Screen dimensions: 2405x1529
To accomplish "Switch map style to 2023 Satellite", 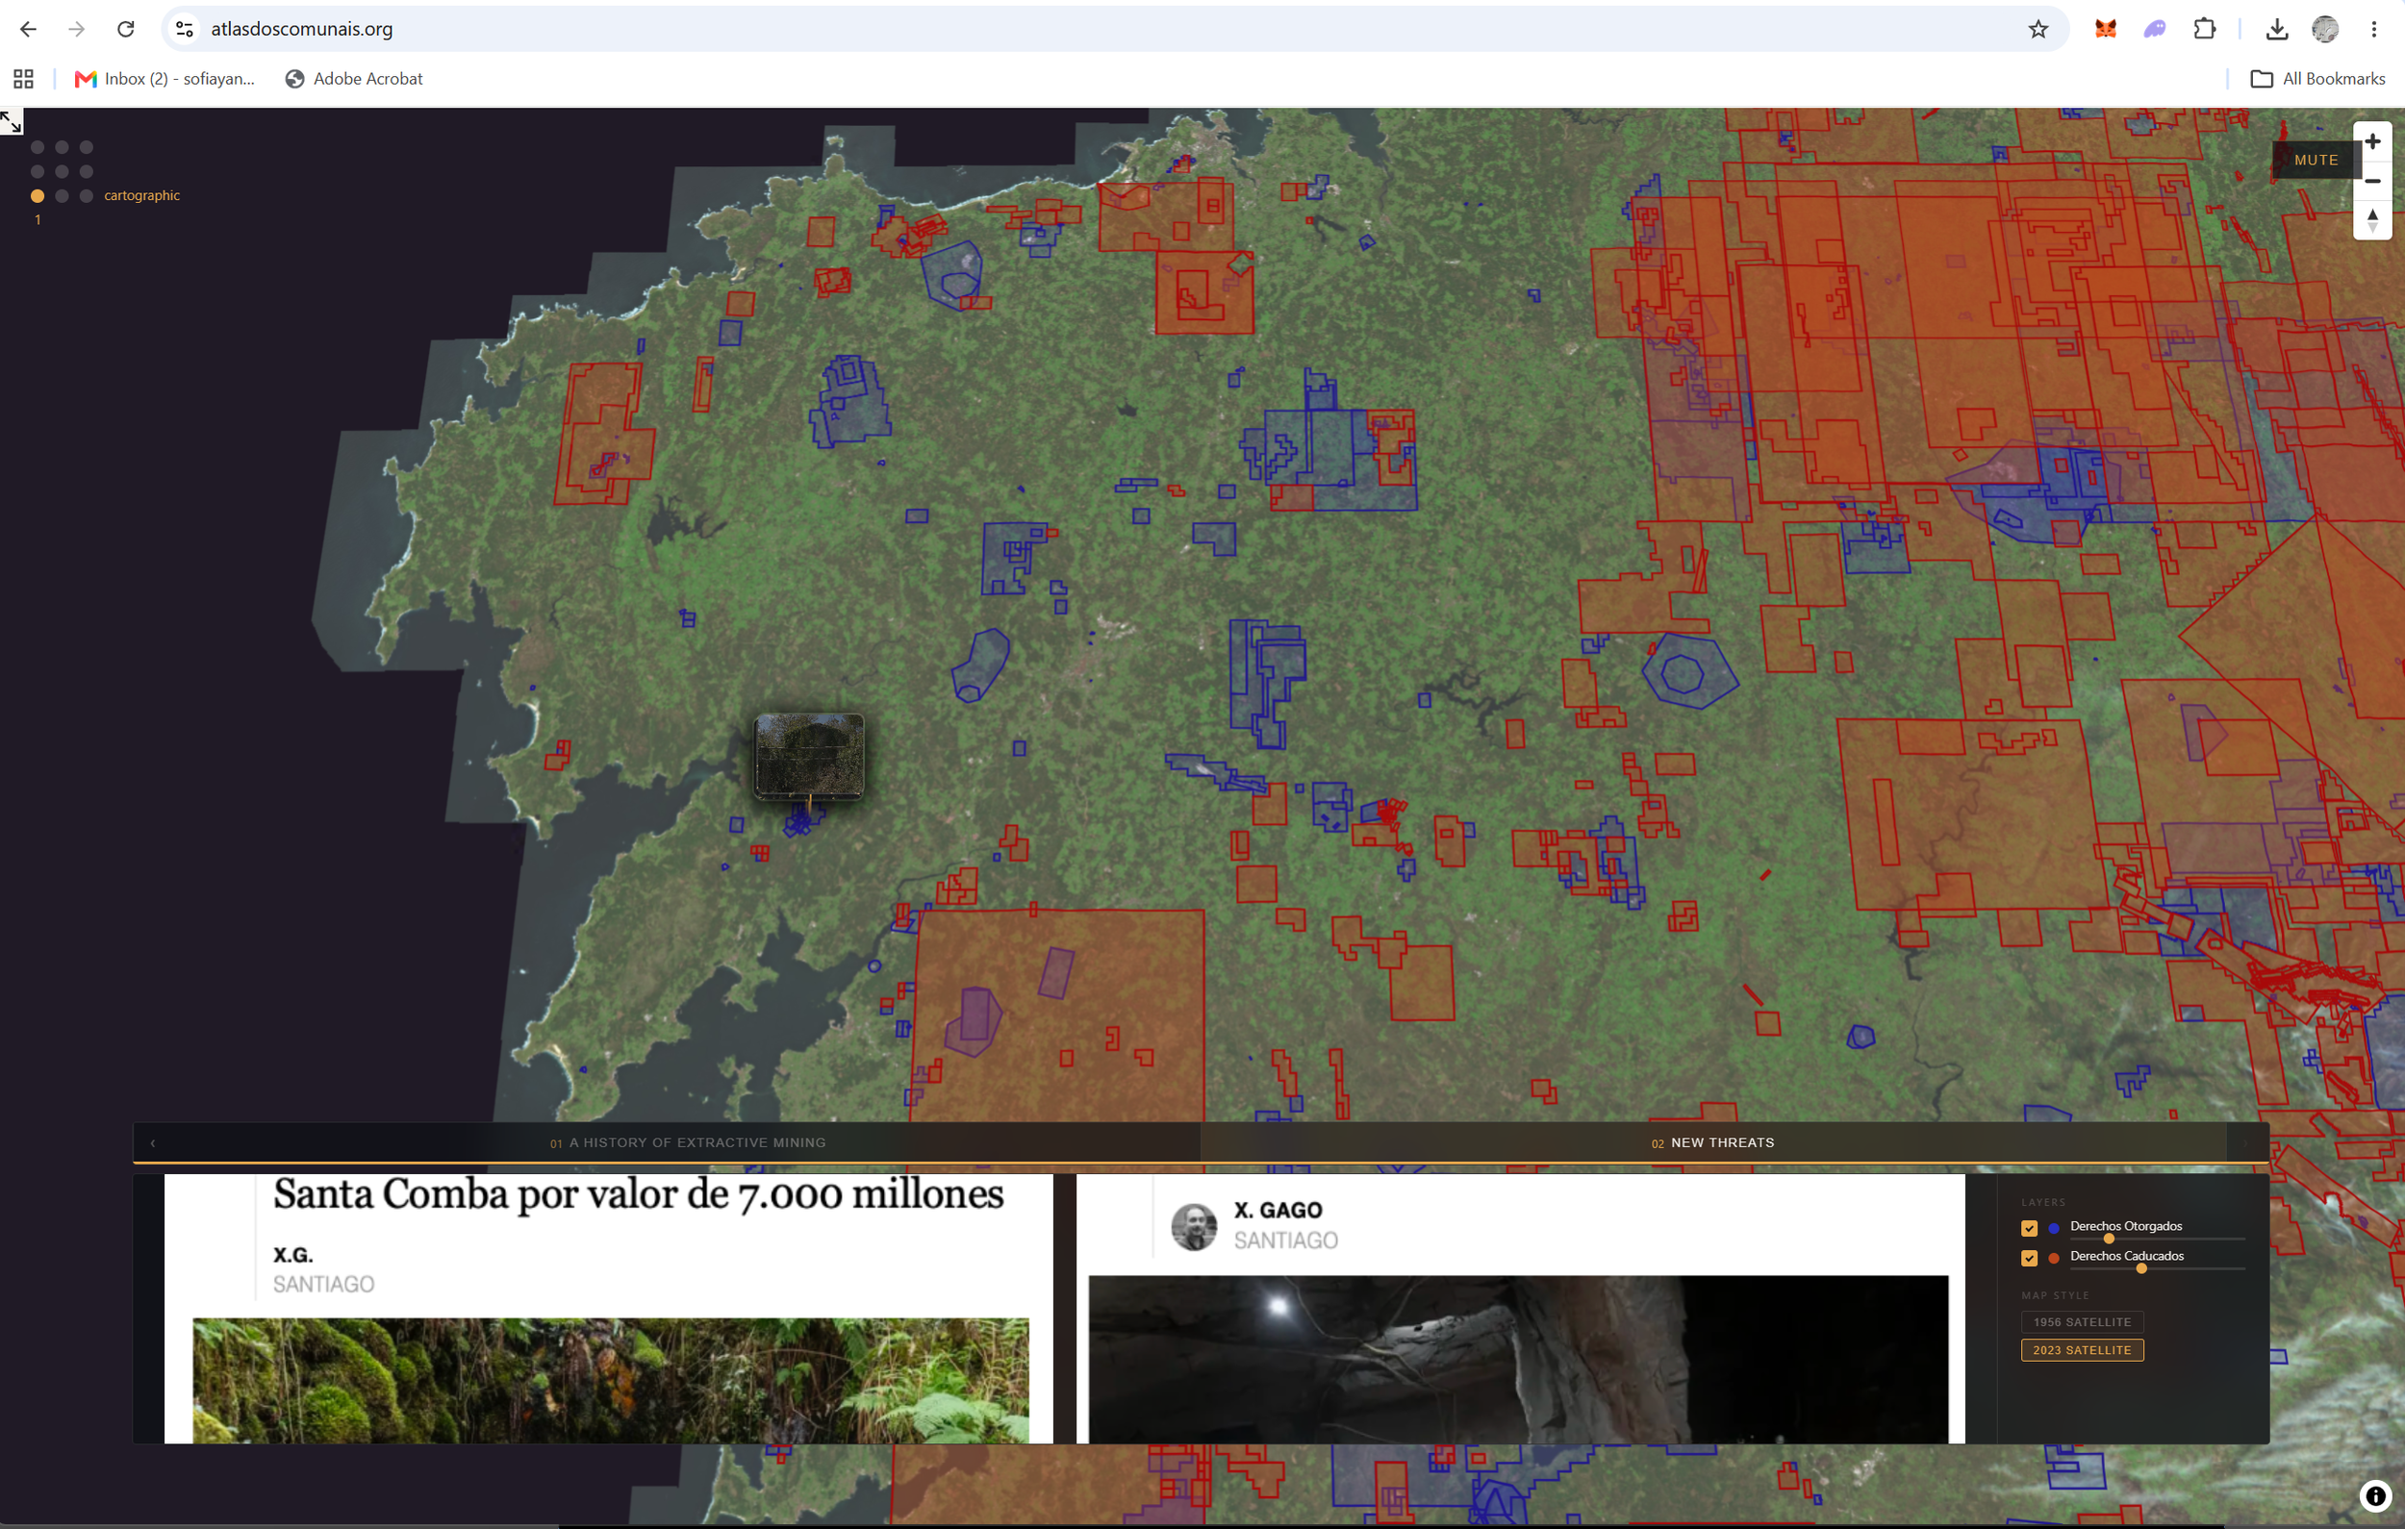I will point(2082,1349).
